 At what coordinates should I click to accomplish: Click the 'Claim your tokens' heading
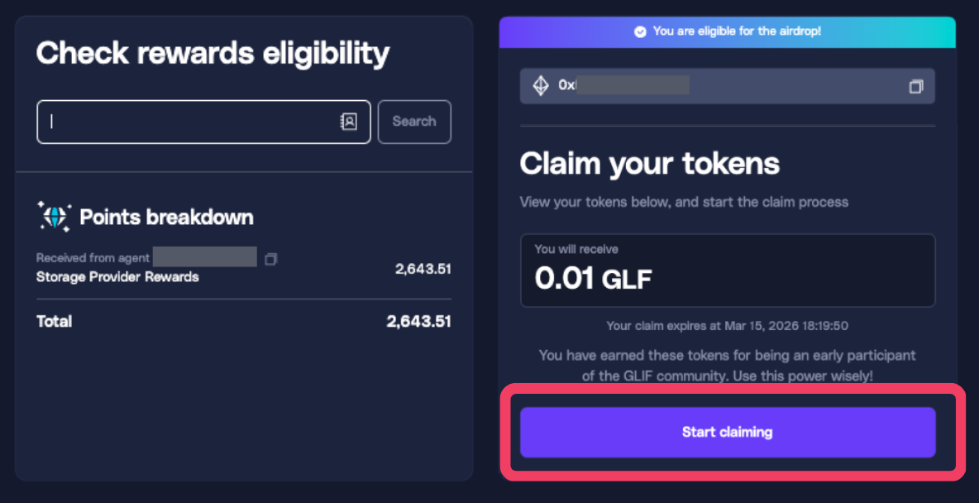pos(649,163)
